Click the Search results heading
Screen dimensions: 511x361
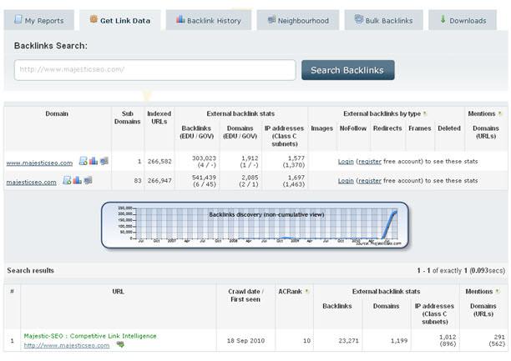coord(30,270)
